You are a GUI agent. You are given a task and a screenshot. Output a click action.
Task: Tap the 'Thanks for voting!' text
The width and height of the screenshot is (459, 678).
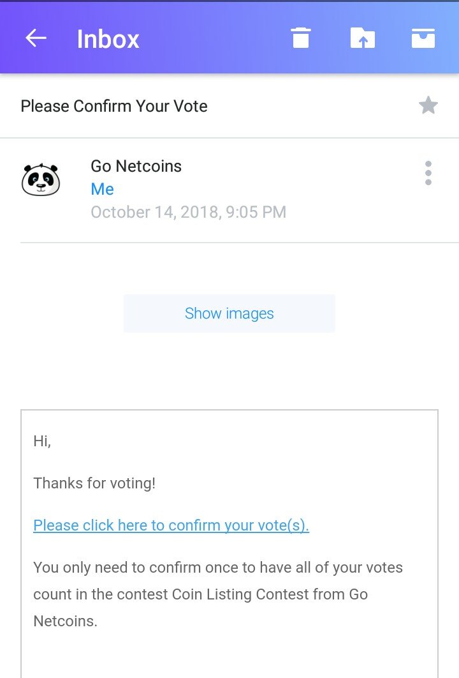[x=94, y=483]
